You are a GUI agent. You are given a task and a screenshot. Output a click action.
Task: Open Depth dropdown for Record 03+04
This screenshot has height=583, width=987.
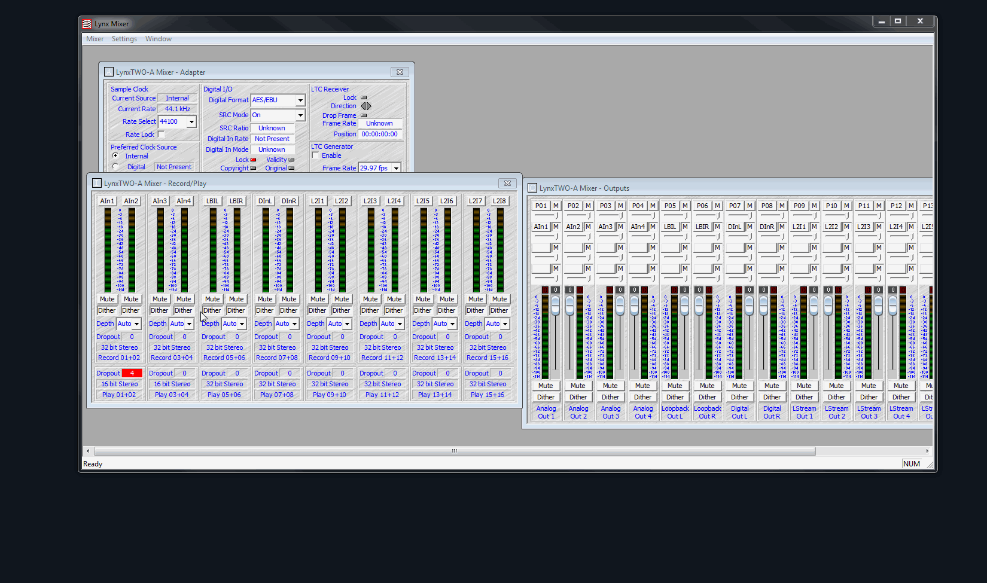[189, 323]
